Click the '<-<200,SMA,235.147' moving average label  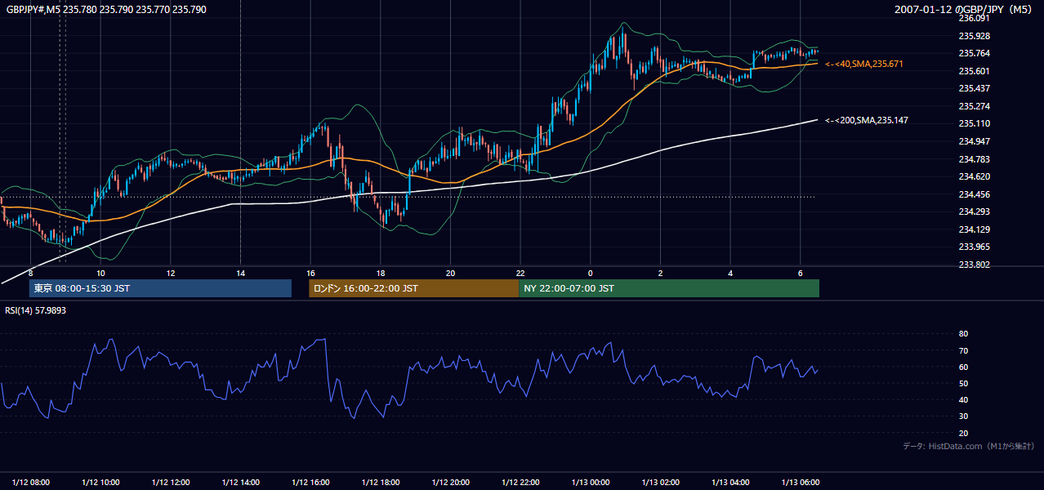pyautogui.click(x=867, y=121)
